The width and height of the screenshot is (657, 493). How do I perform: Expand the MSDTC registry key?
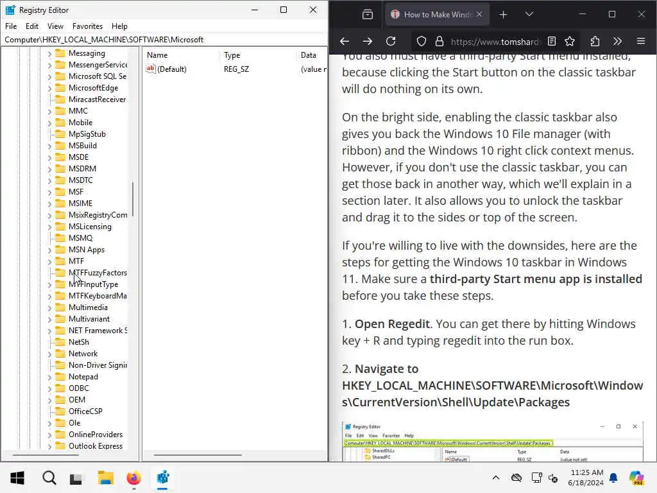(x=49, y=180)
